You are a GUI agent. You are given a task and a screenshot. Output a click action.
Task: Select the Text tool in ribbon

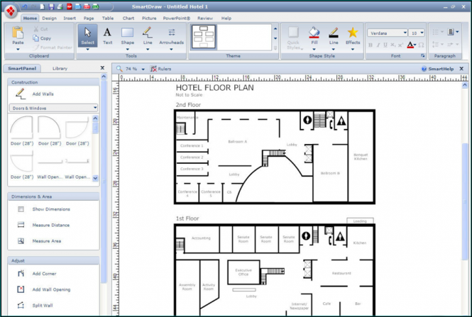pos(107,35)
